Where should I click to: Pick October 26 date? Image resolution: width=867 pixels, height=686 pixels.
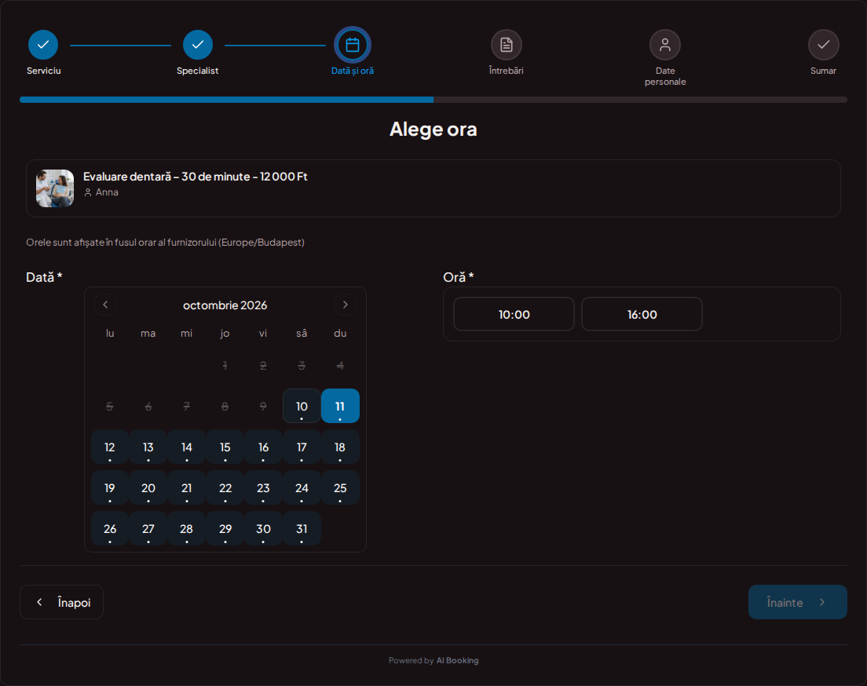coord(109,529)
